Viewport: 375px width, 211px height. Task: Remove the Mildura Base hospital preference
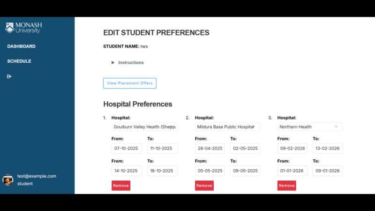[x=204, y=186]
